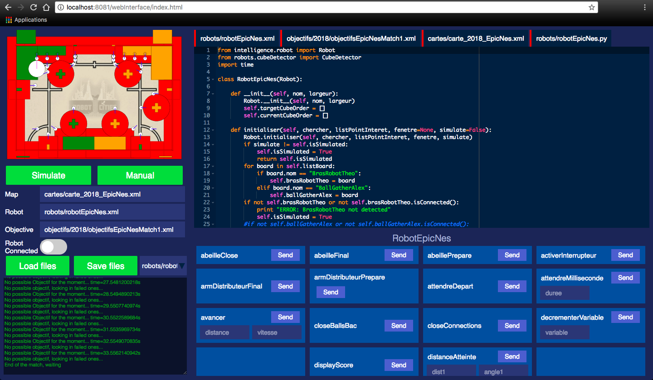Open the file selector dropdown robots/robot

pos(163,266)
